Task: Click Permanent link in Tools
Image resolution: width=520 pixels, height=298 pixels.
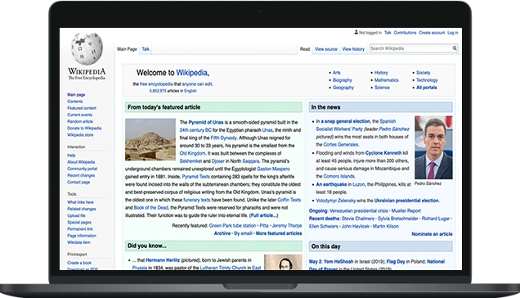Action: pos(80,229)
